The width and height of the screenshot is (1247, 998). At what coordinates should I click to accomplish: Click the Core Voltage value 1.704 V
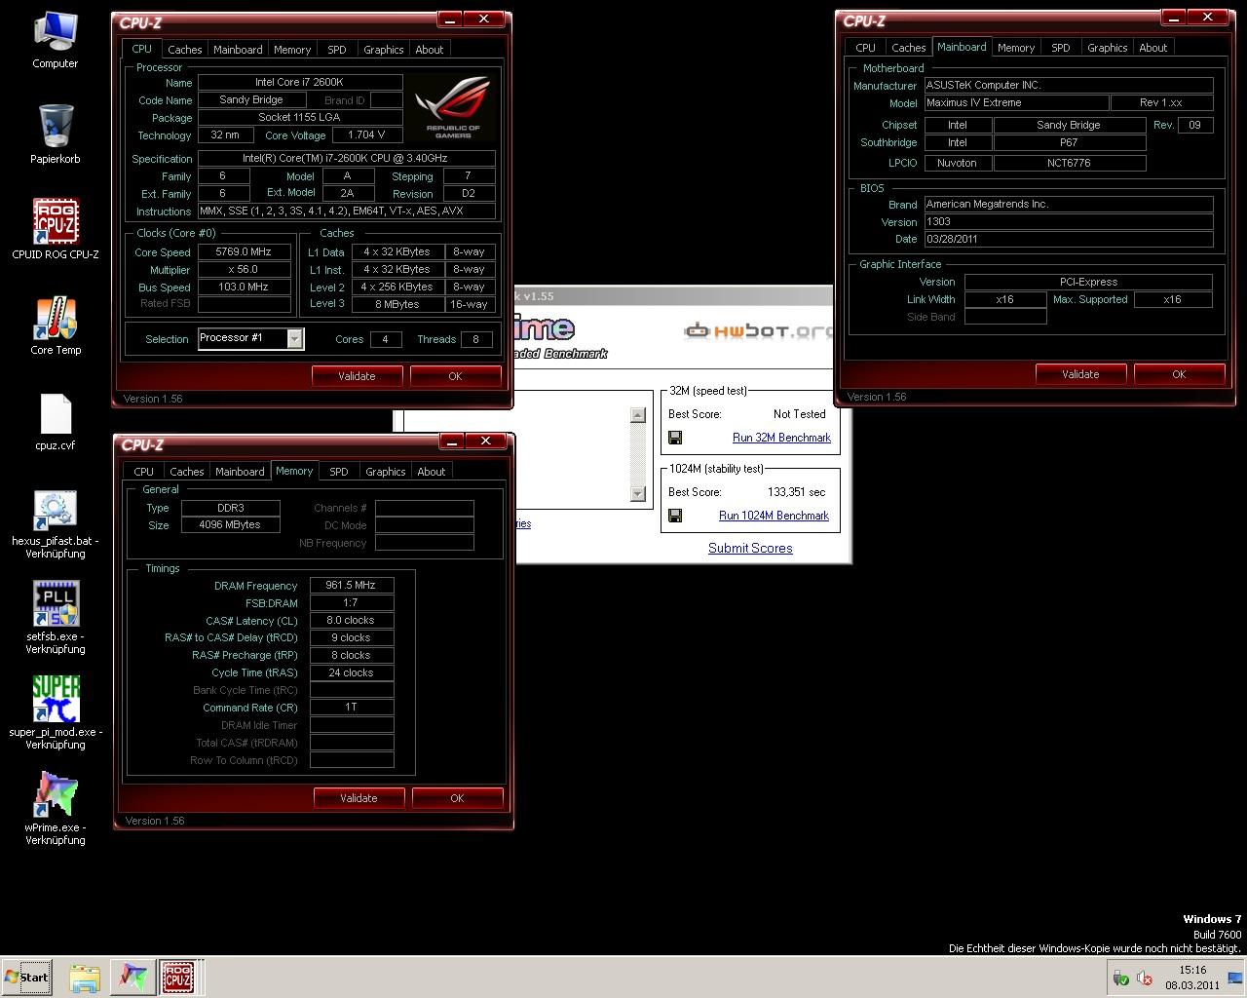click(x=366, y=135)
